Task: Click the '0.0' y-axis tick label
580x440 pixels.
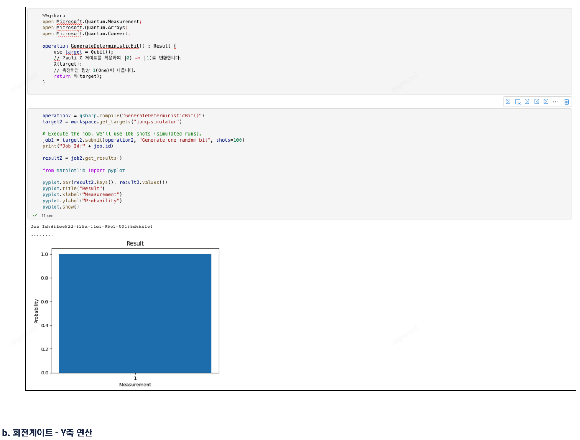Action: point(44,373)
